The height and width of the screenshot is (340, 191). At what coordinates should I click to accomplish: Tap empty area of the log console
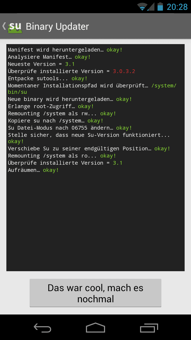95,221
